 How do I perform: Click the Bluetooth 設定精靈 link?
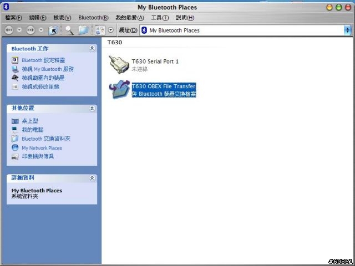pyautogui.click(x=43, y=60)
